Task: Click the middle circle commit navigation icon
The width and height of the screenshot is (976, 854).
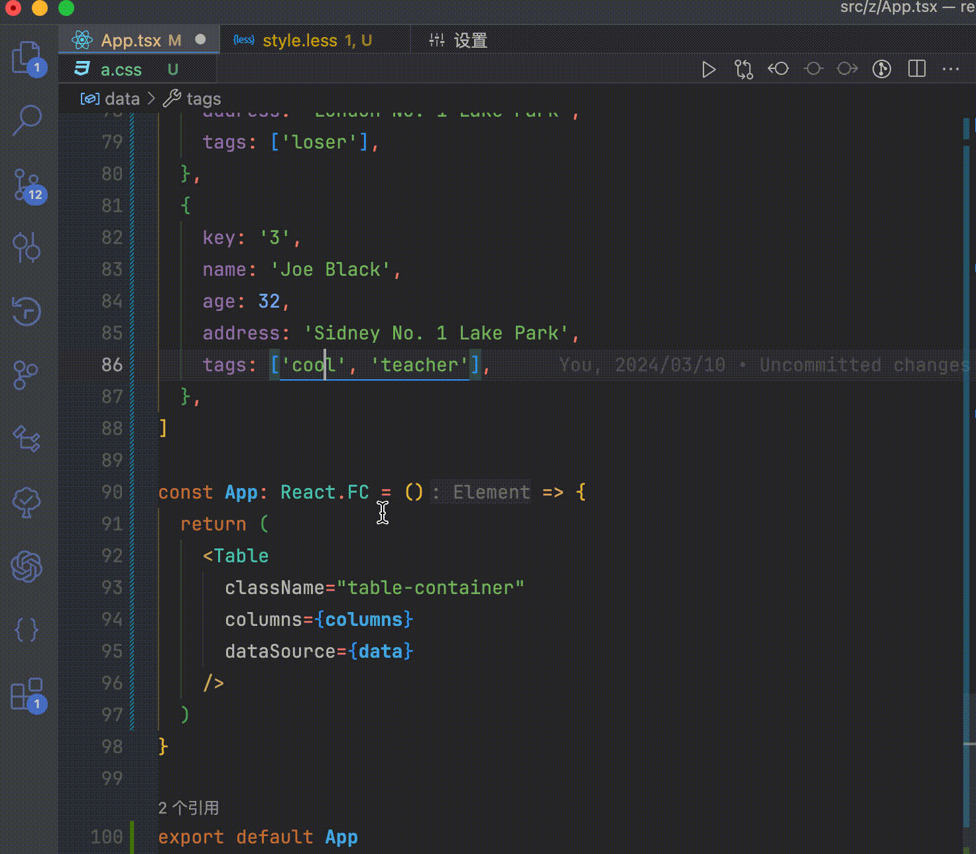Action: (814, 69)
